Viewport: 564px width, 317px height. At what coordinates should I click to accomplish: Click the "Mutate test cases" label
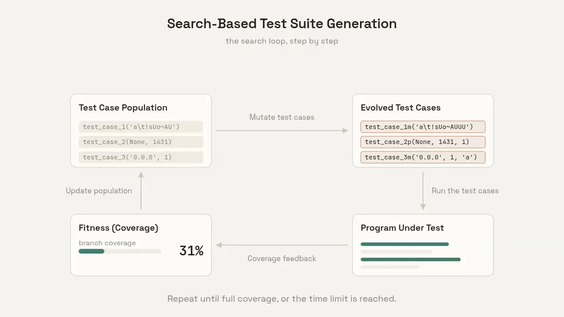click(x=282, y=117)
